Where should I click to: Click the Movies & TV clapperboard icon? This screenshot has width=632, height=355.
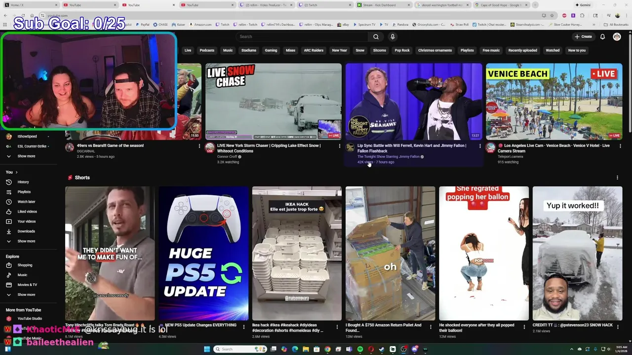8,284
